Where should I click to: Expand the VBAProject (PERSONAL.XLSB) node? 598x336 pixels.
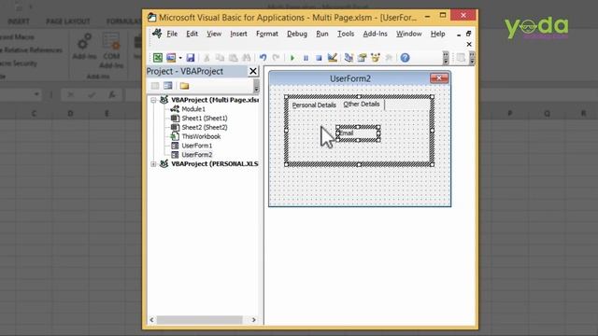pos(153,164)
